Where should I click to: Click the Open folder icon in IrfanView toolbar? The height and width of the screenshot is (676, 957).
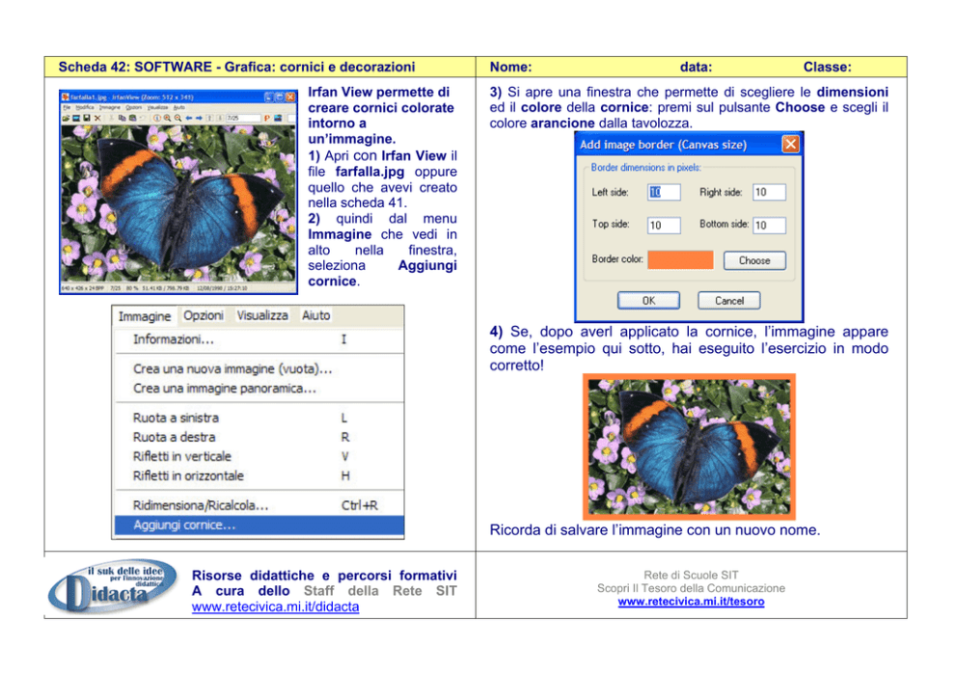click(66, 118)
